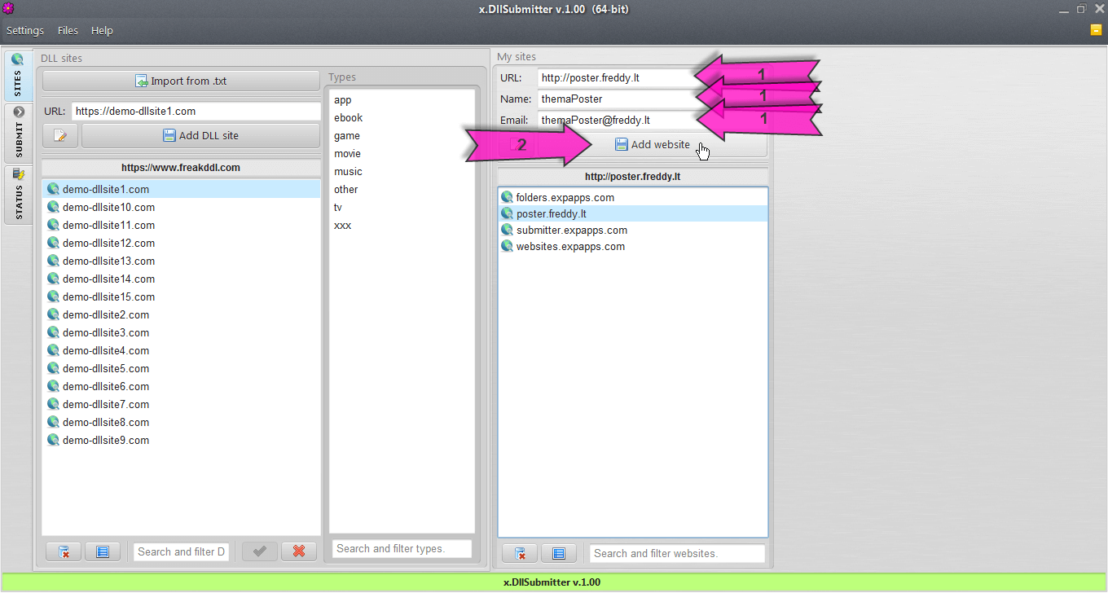Switch to the SUBMIT side tab
The image size is (1108, 593).
pyautogui.click(x=18, y=133)
